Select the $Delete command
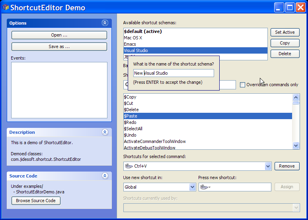The width and height of the screenshot is (308, 220). 208,110
